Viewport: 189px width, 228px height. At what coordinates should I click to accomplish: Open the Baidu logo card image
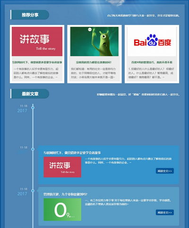click(x=152, y=42)
